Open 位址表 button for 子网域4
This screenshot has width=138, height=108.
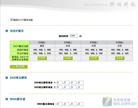tap(120, 58)
